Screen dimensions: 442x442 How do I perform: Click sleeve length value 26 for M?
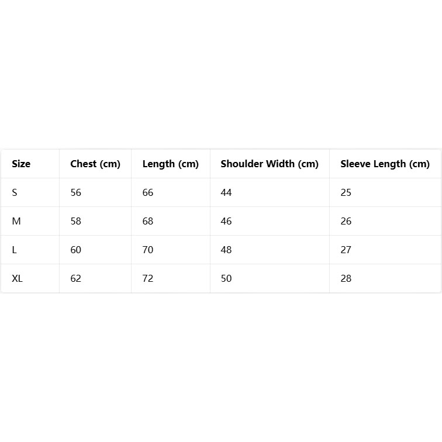tap(346, 221)
